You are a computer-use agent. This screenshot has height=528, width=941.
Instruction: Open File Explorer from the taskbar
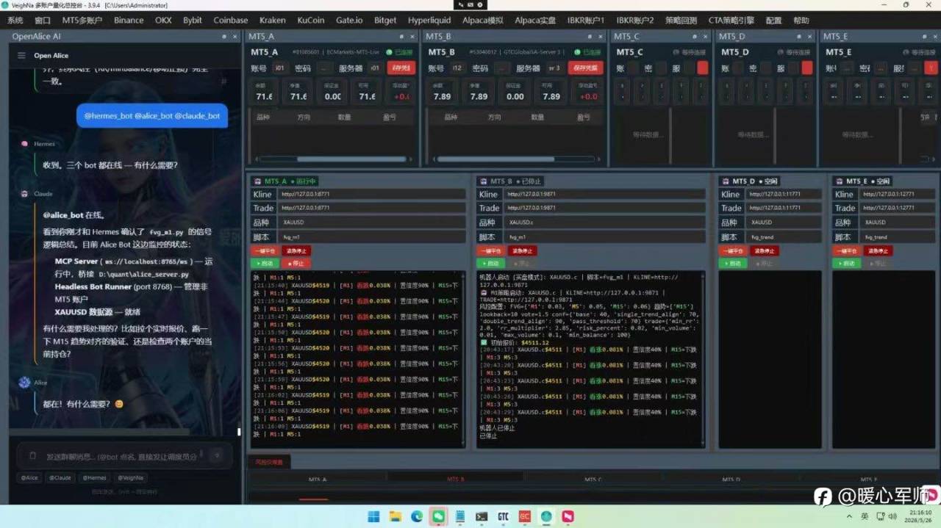tap(396, 516)
